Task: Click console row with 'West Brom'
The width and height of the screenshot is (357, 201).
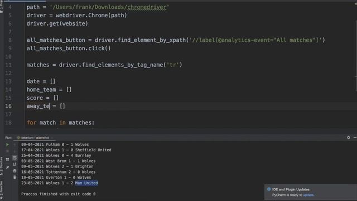Action: (x=59, y=161)
